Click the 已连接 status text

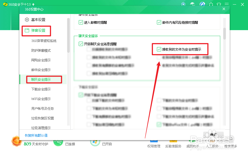coord(70,144)
